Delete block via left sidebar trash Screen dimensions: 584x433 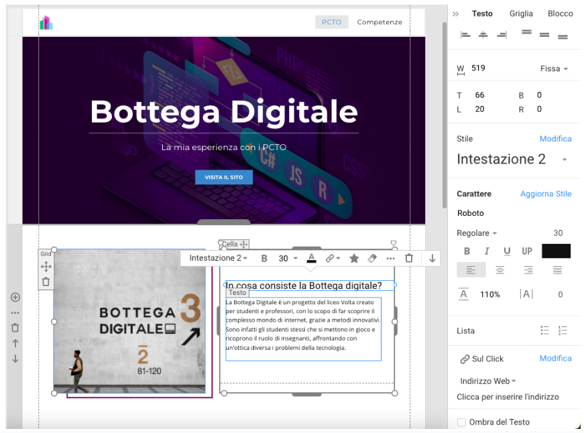15,328
